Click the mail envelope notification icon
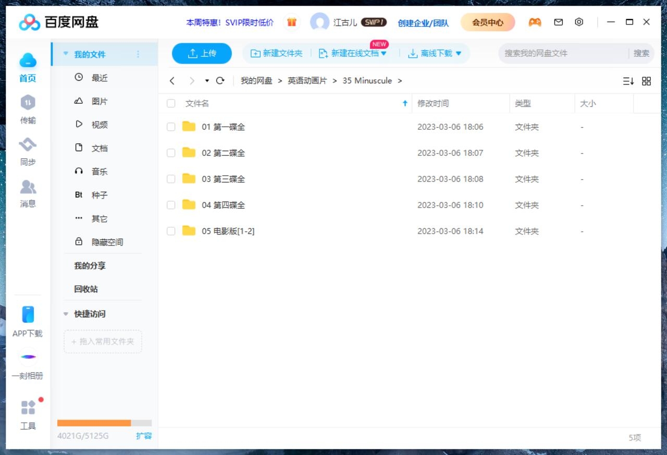The height and width of the screenshot is (455, 667). pyautogui.click(x=558, y=22)
